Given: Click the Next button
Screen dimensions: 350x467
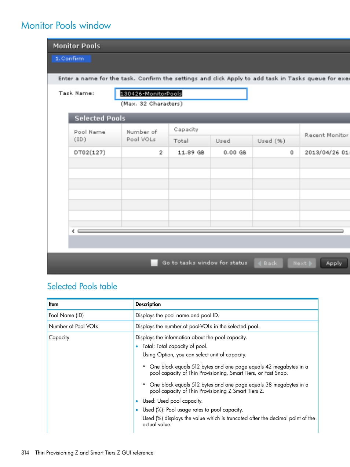Looking at the screenshot, I should [302, 263].
